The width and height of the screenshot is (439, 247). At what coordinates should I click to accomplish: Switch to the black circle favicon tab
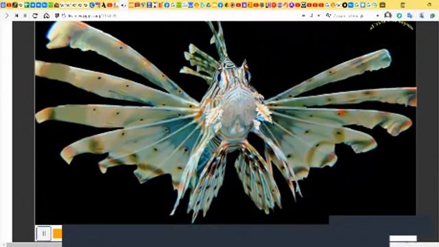(x=345, y=5)
